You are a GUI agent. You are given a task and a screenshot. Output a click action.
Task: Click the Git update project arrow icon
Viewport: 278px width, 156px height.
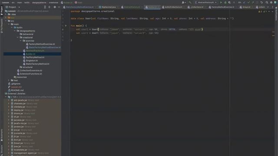point(244,3)
